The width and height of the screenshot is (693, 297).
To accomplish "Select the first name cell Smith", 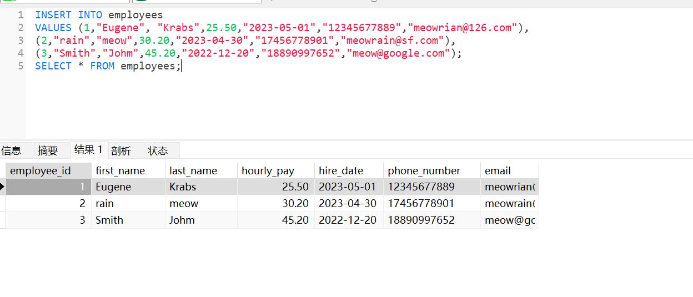I will pos(109,220).
